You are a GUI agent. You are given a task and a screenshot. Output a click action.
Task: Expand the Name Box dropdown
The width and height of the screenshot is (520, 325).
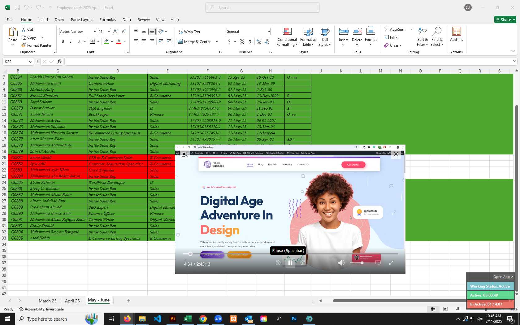click(x=30, y=62)
